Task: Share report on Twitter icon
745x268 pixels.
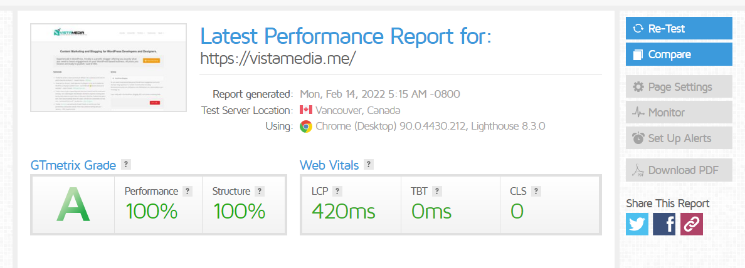Action: (x=637, y=224)
